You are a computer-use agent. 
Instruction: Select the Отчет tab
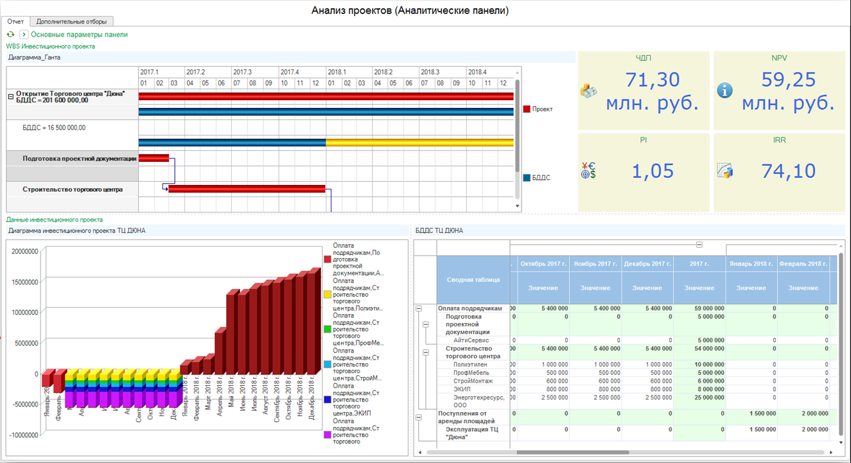click(x=15, y=21)
